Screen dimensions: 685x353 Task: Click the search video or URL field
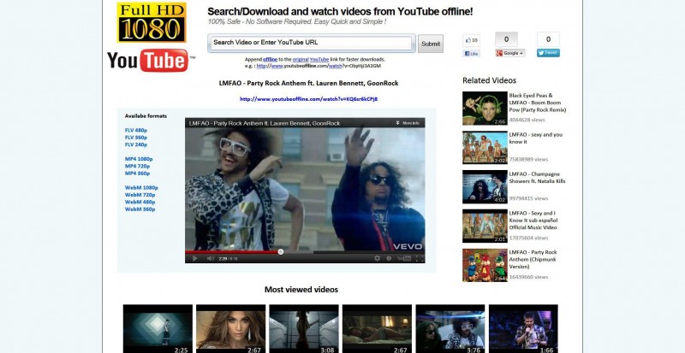[312, 43]
